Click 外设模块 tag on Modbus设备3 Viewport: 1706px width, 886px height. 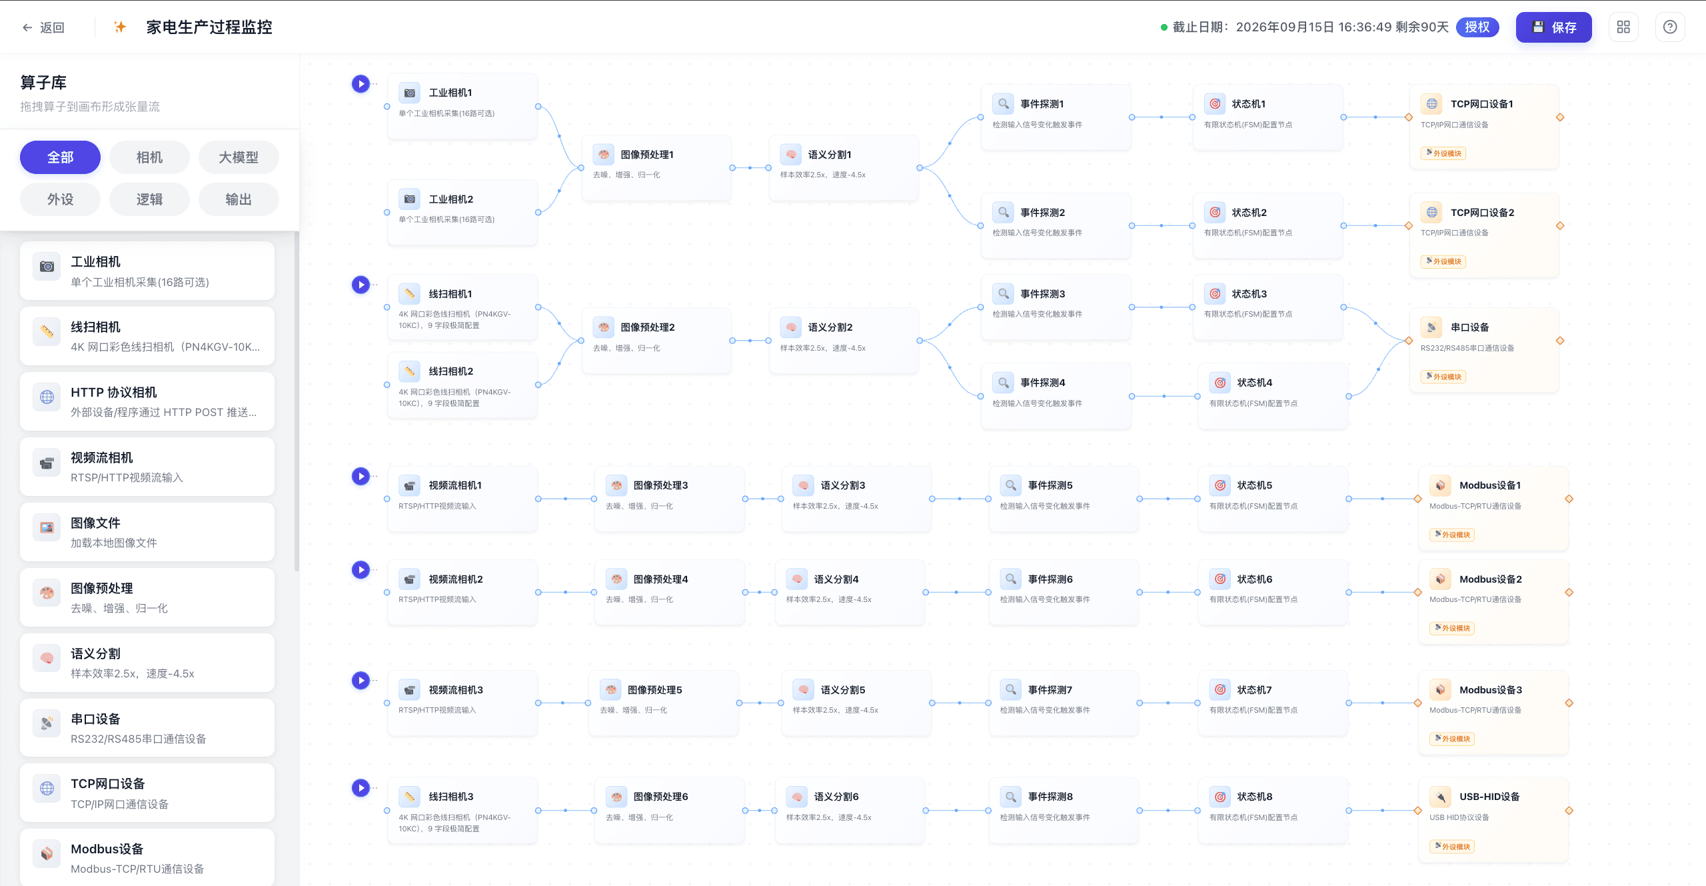[1452, 739]
